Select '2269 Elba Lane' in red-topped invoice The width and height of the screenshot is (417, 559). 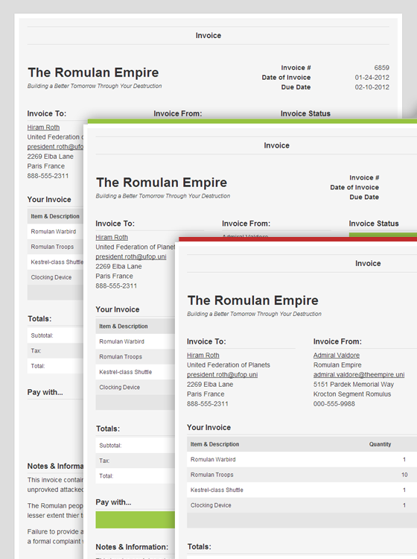pyautogui.click(x=210, y=385)
